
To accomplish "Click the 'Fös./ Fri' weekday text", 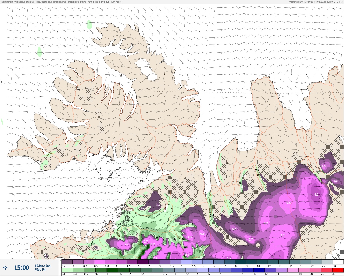I will pos(40,270).
